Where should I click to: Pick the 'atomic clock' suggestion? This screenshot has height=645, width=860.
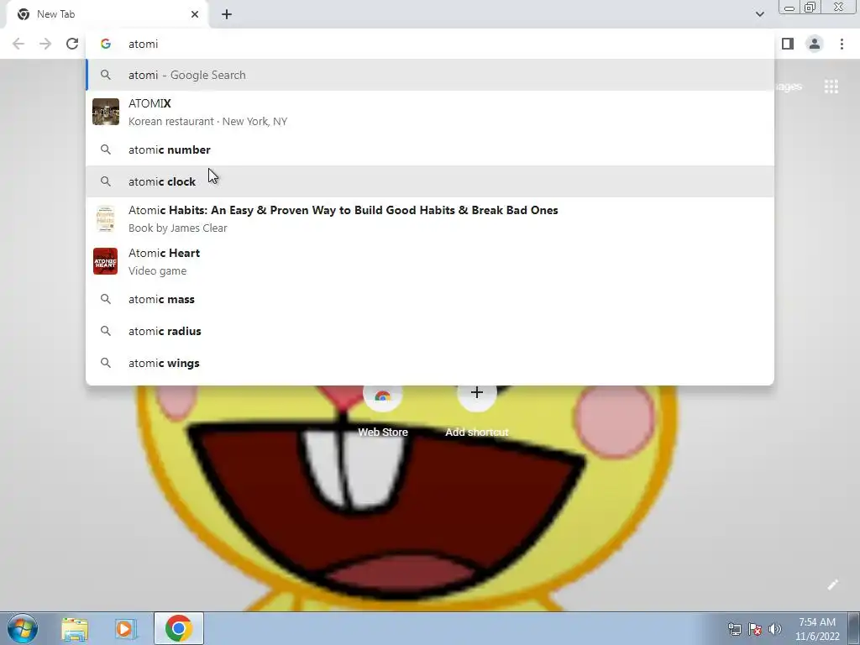pyautogui.click(x=430, y=181)
